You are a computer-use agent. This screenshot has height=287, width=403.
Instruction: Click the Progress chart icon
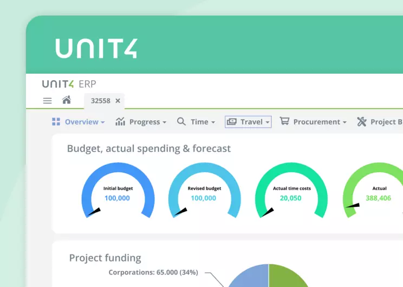coord(120,121)
